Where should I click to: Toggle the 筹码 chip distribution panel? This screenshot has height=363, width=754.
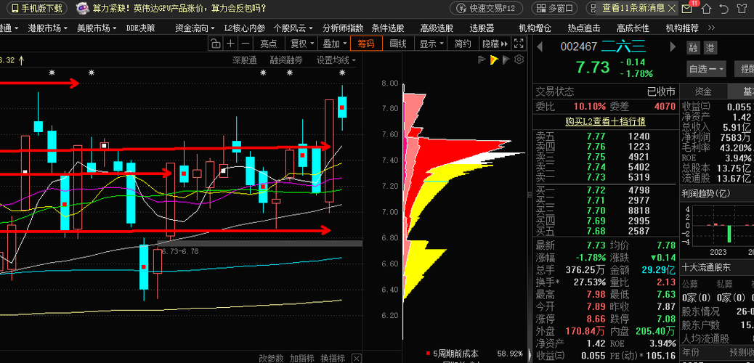366,44
